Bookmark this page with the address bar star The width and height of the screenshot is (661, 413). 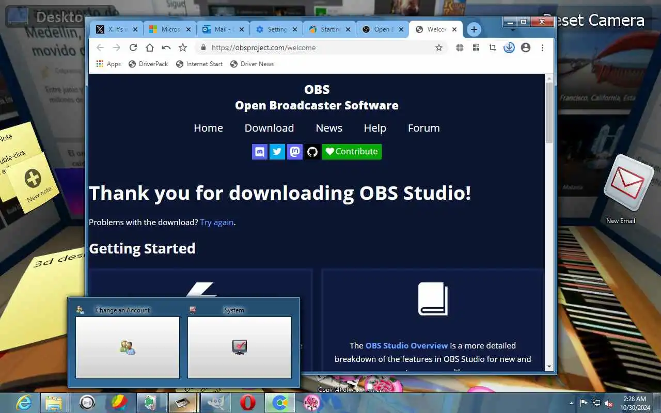click(439, 47)
